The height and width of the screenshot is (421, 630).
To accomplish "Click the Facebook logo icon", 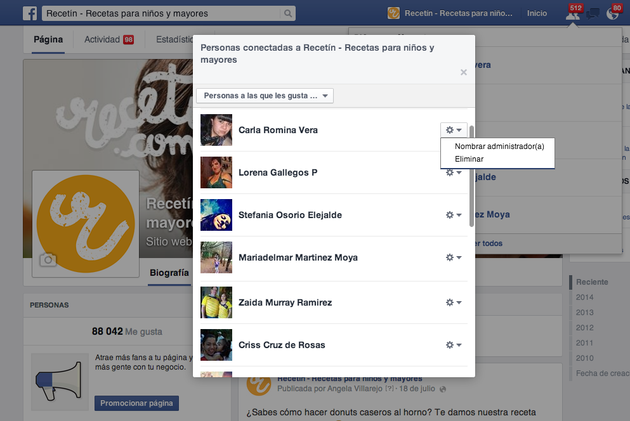I will pos(30,13).
